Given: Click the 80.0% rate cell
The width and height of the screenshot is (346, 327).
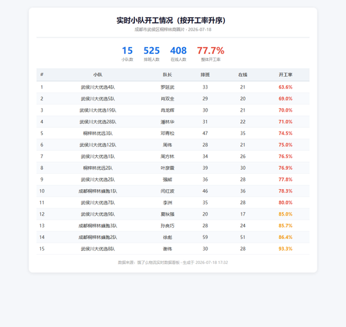Looking at the screenshot, I should (285, 203).
